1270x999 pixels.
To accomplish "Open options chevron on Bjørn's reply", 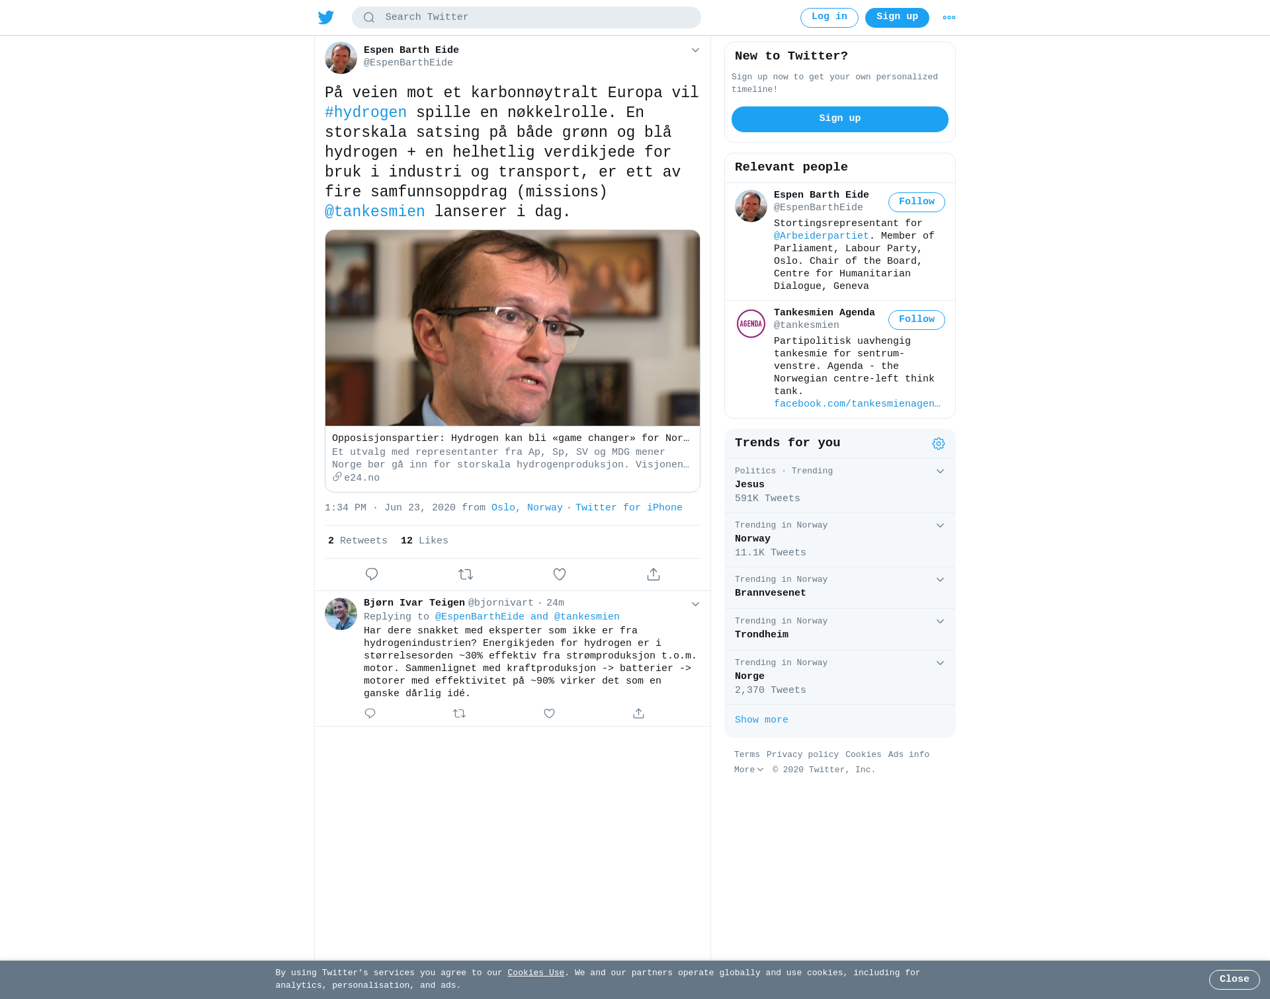I will coord(695,604).
